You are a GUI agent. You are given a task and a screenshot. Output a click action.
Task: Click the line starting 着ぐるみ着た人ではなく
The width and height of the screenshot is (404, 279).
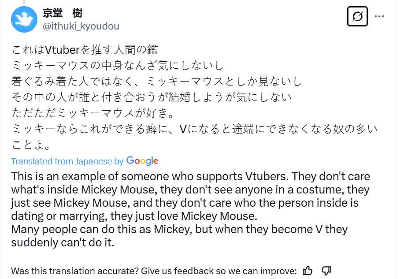click(x=156, y=81)
